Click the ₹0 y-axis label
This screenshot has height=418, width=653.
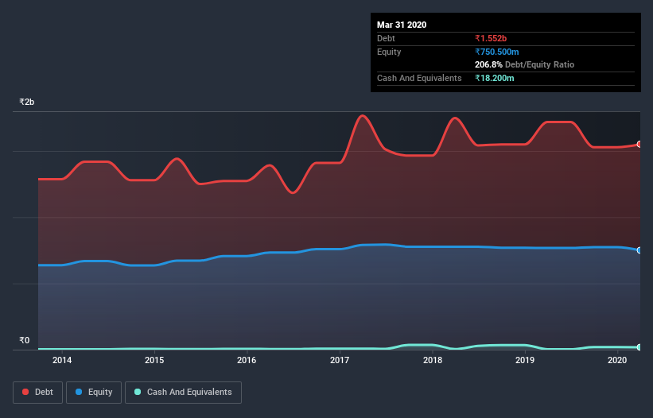click(x=25, y=340)
